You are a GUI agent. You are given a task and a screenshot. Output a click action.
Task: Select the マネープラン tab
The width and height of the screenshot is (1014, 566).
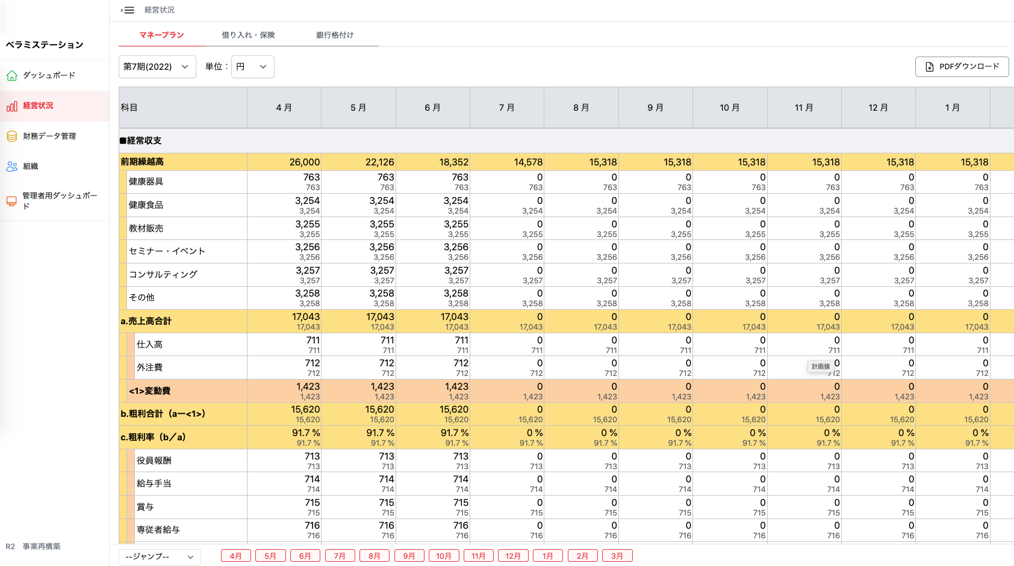point(161,35)
